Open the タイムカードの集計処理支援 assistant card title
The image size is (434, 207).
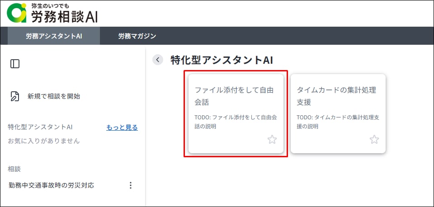click(336, 96)
